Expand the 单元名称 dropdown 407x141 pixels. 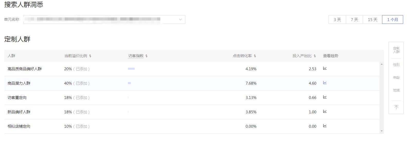(x=180, y=19)
